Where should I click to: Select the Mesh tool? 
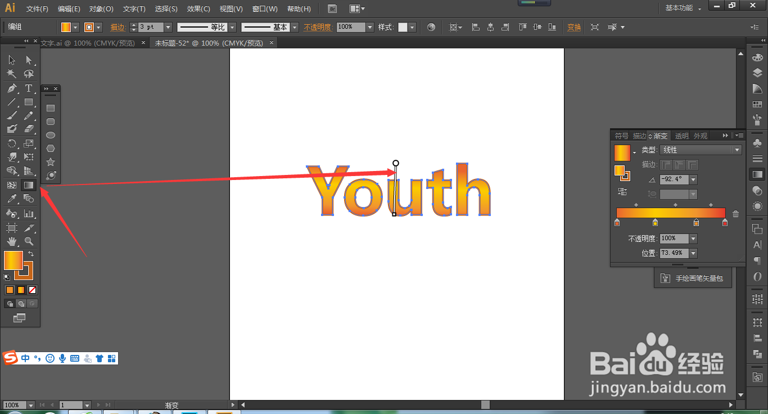12,184
